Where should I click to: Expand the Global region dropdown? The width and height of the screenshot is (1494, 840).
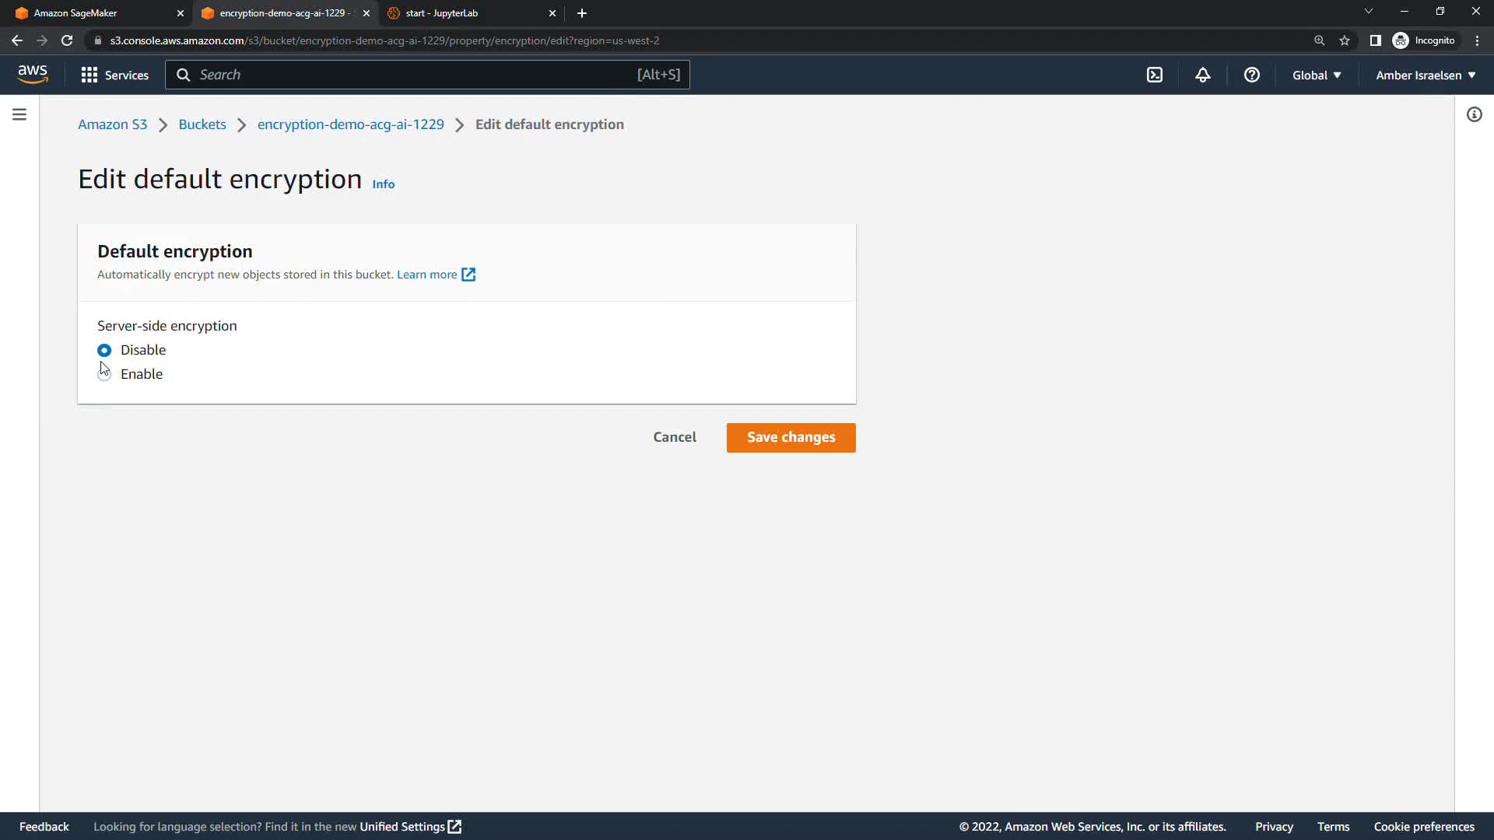pyautogui.click(x=1317, y=75)
